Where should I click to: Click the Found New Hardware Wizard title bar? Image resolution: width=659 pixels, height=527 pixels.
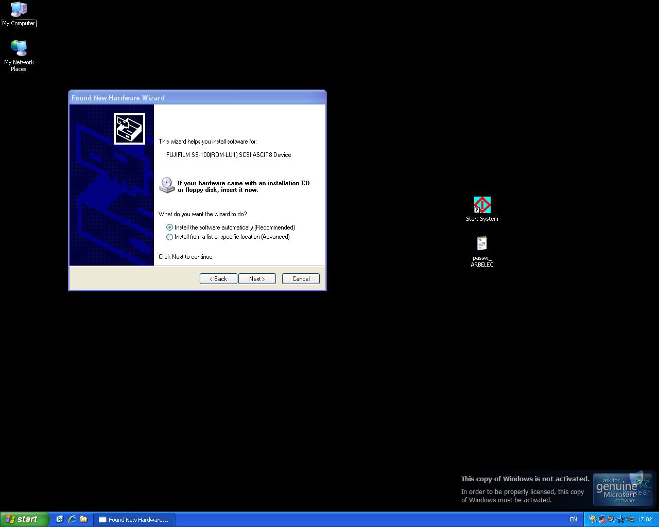(197, 98)
